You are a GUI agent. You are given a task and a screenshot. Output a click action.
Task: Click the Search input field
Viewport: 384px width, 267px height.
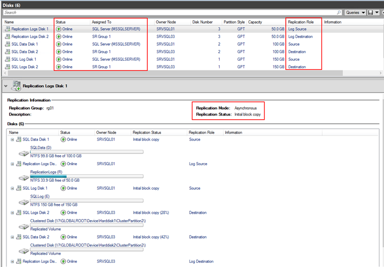[x=172, y=12]
